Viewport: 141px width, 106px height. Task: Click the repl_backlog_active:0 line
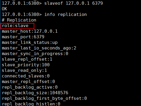(30, 87)
